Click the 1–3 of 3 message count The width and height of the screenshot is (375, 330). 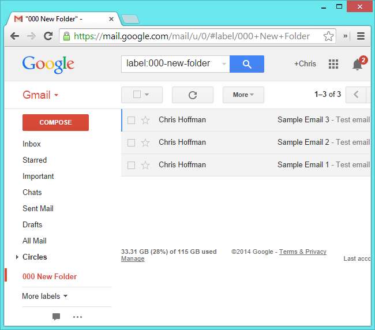[x=328, y=95]
